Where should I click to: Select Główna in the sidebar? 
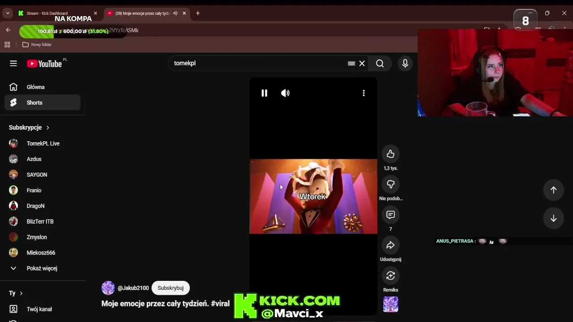pyautogui.click(x=43, y=87)
